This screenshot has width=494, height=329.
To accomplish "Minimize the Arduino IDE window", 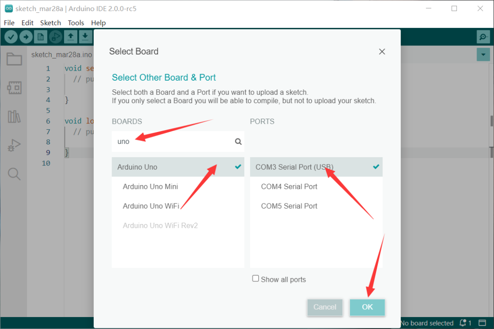I will [429, 9].
